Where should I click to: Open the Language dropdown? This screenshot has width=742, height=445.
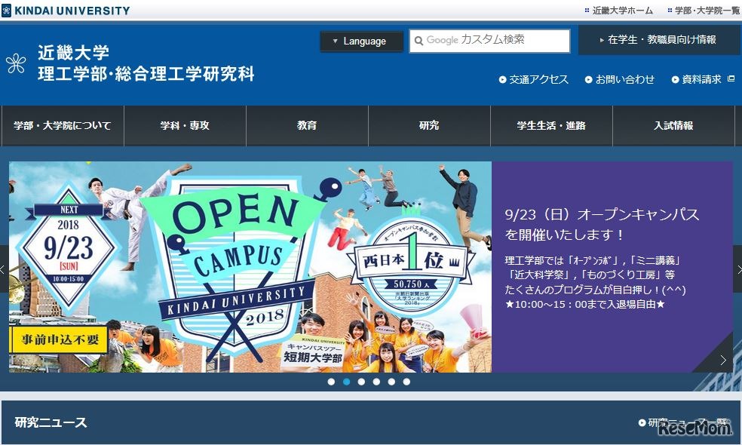[360, 41]
